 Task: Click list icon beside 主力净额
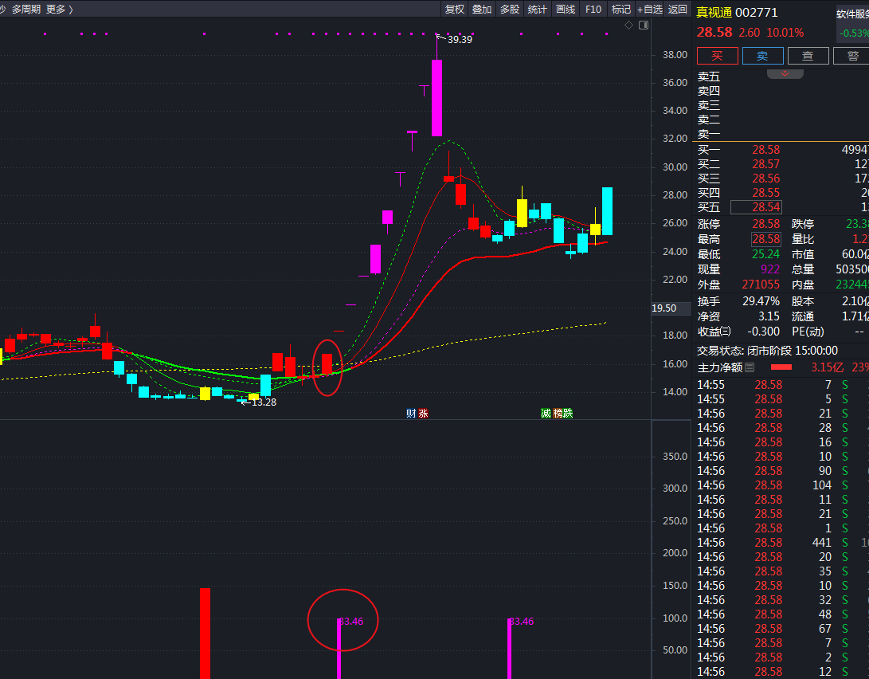tap(750, 367)
